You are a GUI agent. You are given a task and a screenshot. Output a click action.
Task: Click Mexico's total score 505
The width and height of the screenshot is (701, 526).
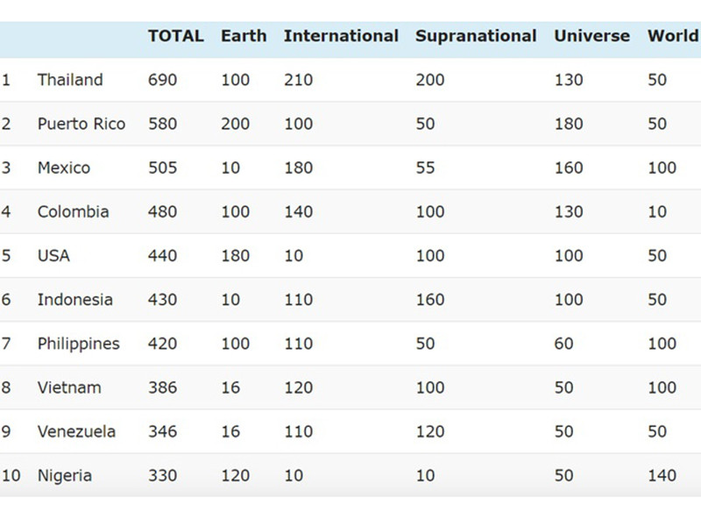tap(162, 167)
